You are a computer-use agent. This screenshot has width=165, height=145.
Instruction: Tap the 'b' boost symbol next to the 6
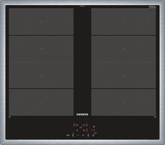[x=84, y=125]
